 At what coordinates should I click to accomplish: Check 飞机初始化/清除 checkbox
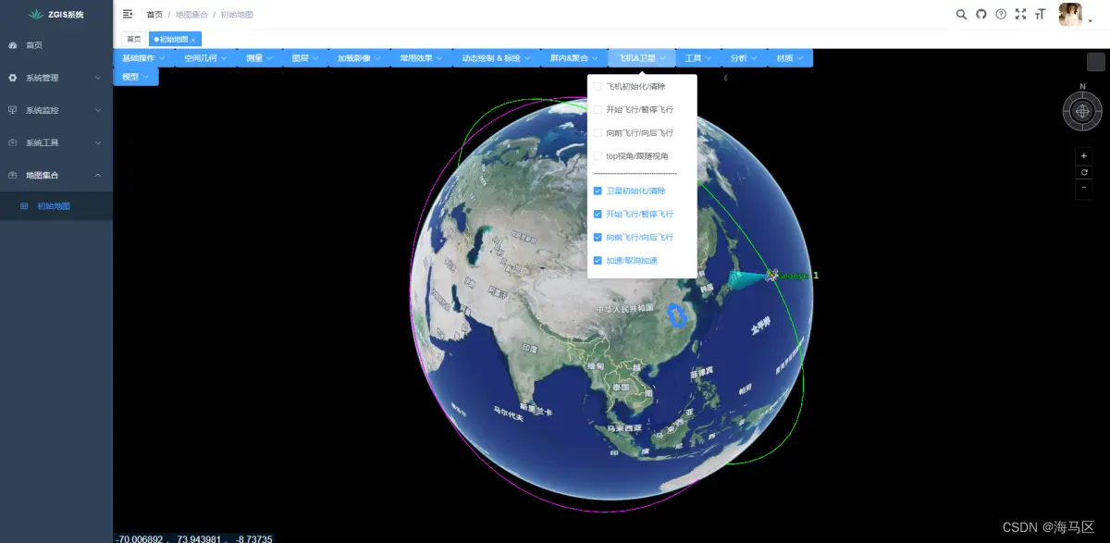point(598,86)
